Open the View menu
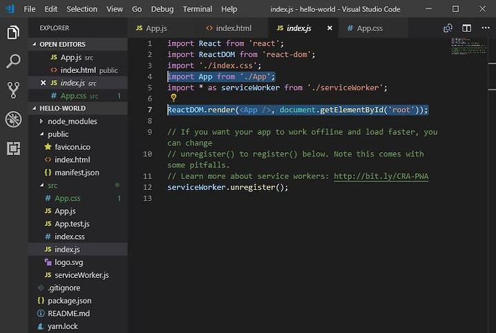The height and width of the screenshot is (333, 496). [114, 9]
